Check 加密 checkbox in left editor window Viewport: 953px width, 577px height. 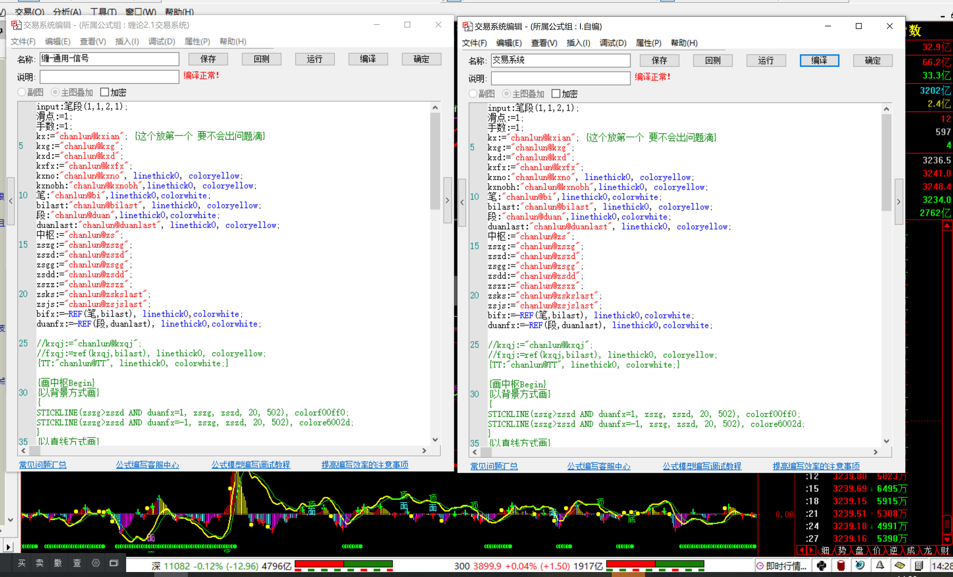coord(104,92)
